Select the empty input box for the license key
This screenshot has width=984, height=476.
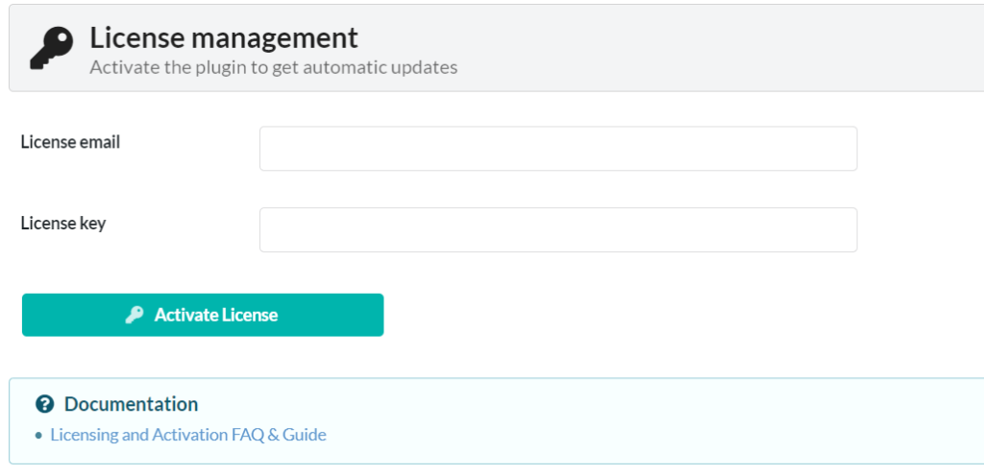click(558, 230)
